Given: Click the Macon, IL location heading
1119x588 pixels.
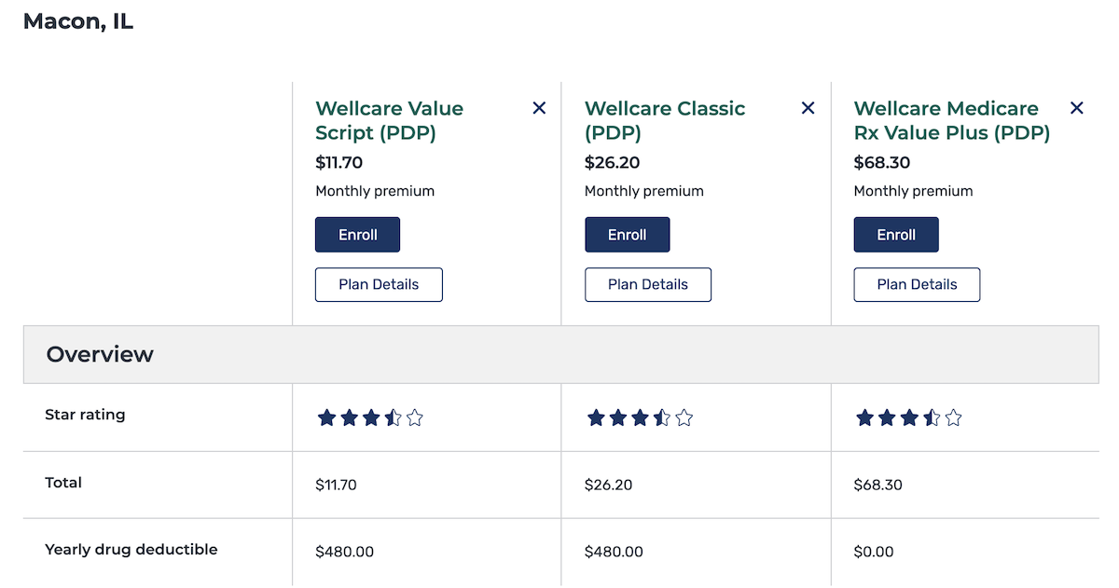Looking at the screenshot, I should [78, 22].
